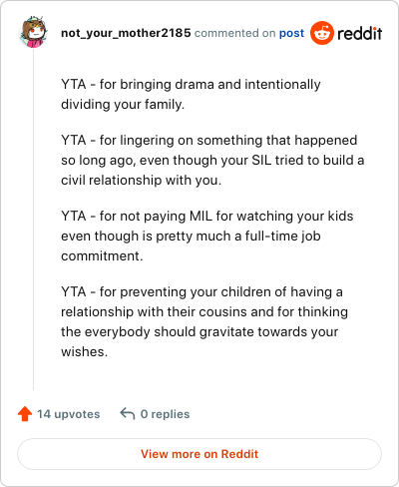Click the line starting "YTA - for preventing your children"
Screen dimensions: 399x487
point(201,292)
